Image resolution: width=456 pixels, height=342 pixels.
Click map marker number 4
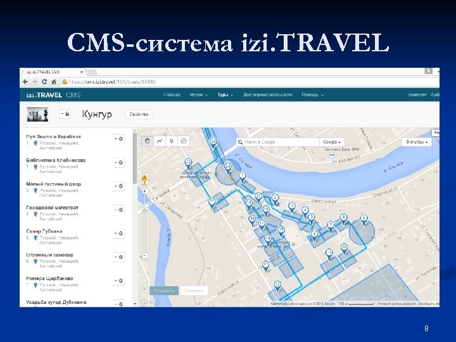[x=305, y=211]
